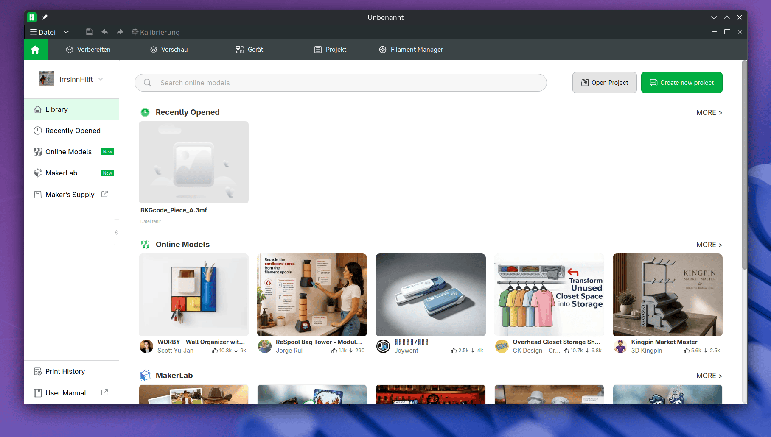Click 3D Kingpin author avatar
This screenshot has height=437, width=771.
click(x=620, y=346)
